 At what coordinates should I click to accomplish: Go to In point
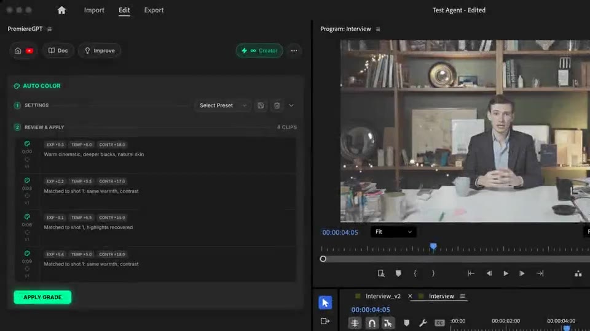pyautogui.click(x=471, y=273)
